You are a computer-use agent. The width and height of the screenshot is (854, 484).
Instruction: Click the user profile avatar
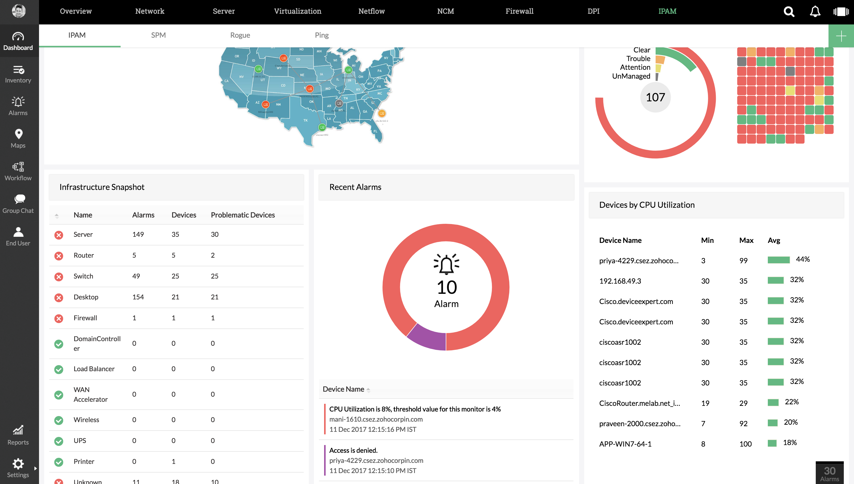point(19,11)
